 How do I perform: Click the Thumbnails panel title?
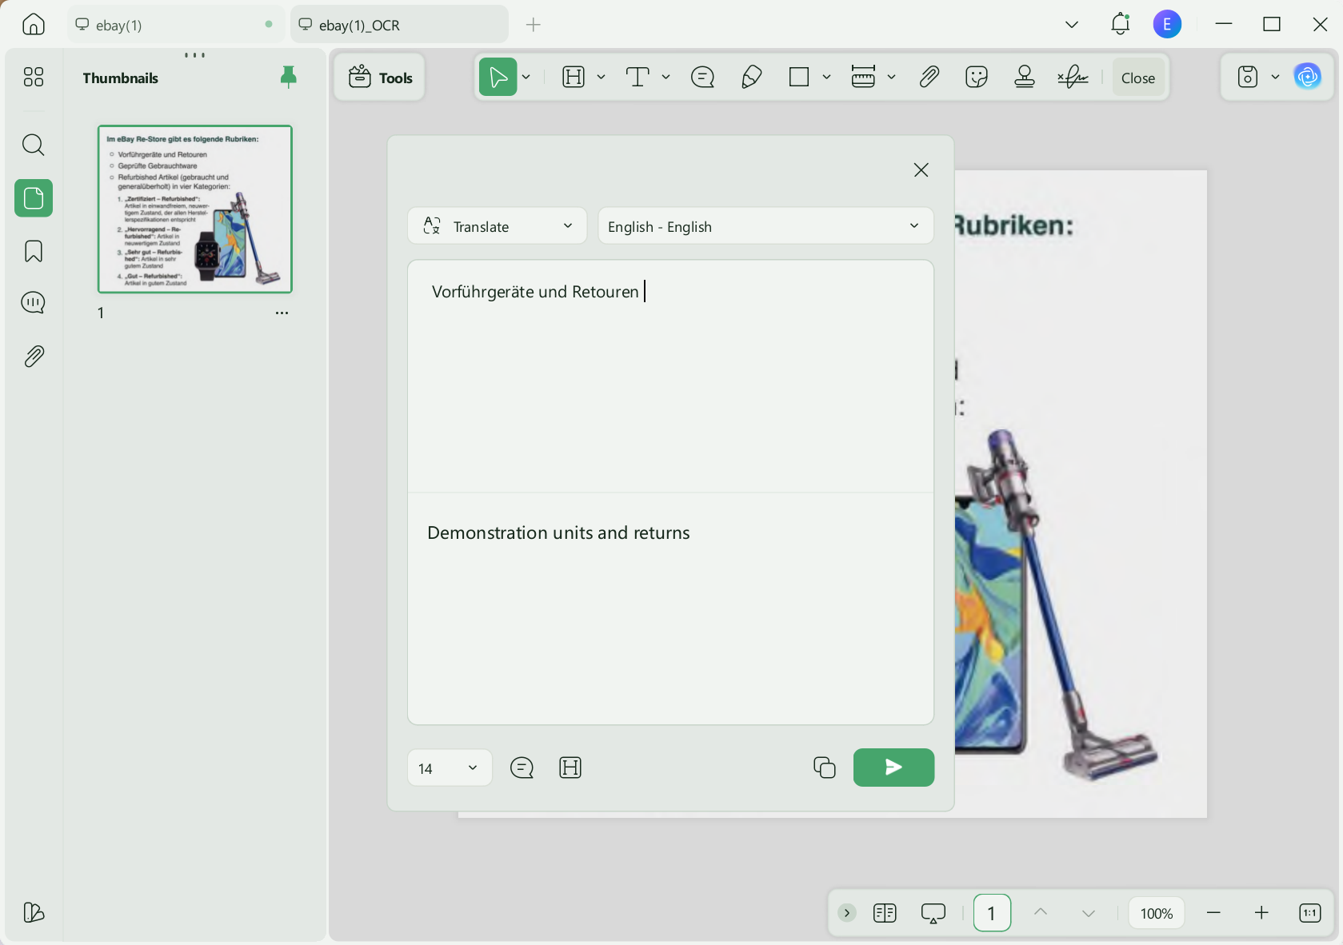[x=120, y=78]
